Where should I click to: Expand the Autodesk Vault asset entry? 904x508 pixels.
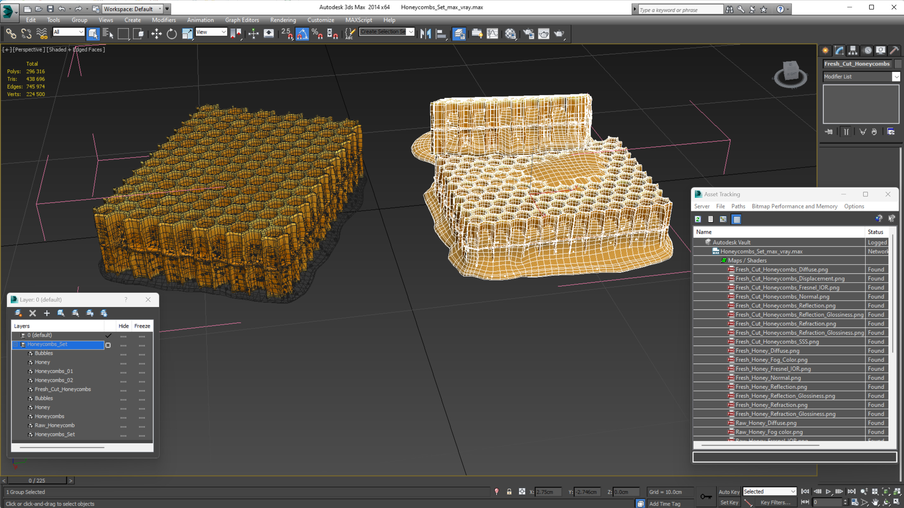click(x=700, y=242)
